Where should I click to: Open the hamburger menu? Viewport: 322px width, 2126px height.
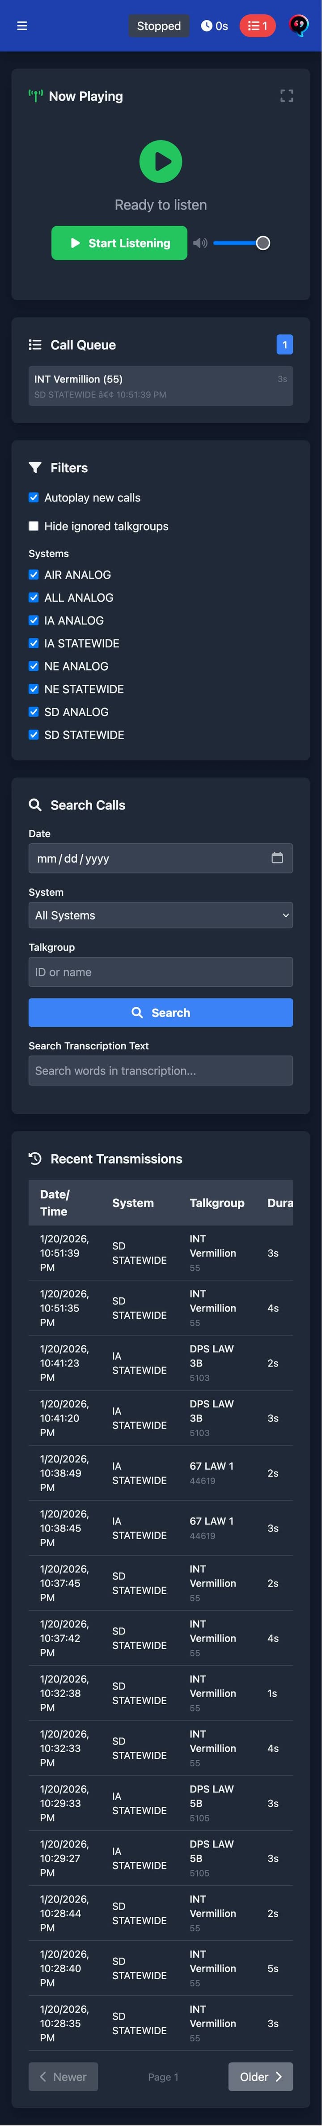click(x=22, y=26)
